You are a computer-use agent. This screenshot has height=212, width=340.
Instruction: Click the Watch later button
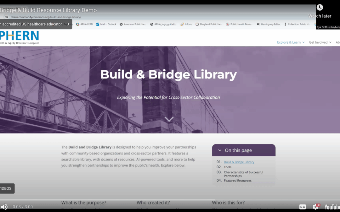pos(320,16)
